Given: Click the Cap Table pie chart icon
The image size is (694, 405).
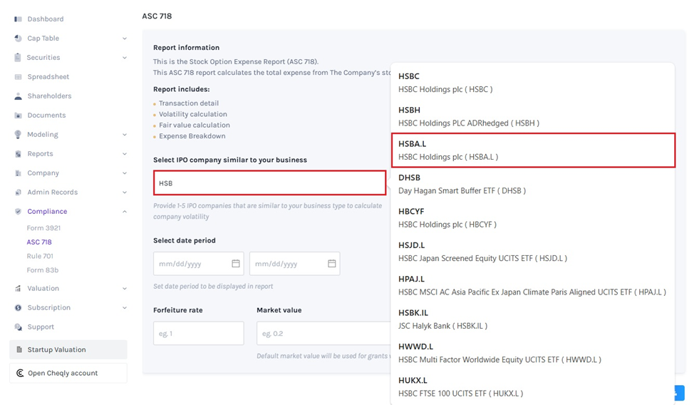Looking at the screenshot, I should (18, 39).
